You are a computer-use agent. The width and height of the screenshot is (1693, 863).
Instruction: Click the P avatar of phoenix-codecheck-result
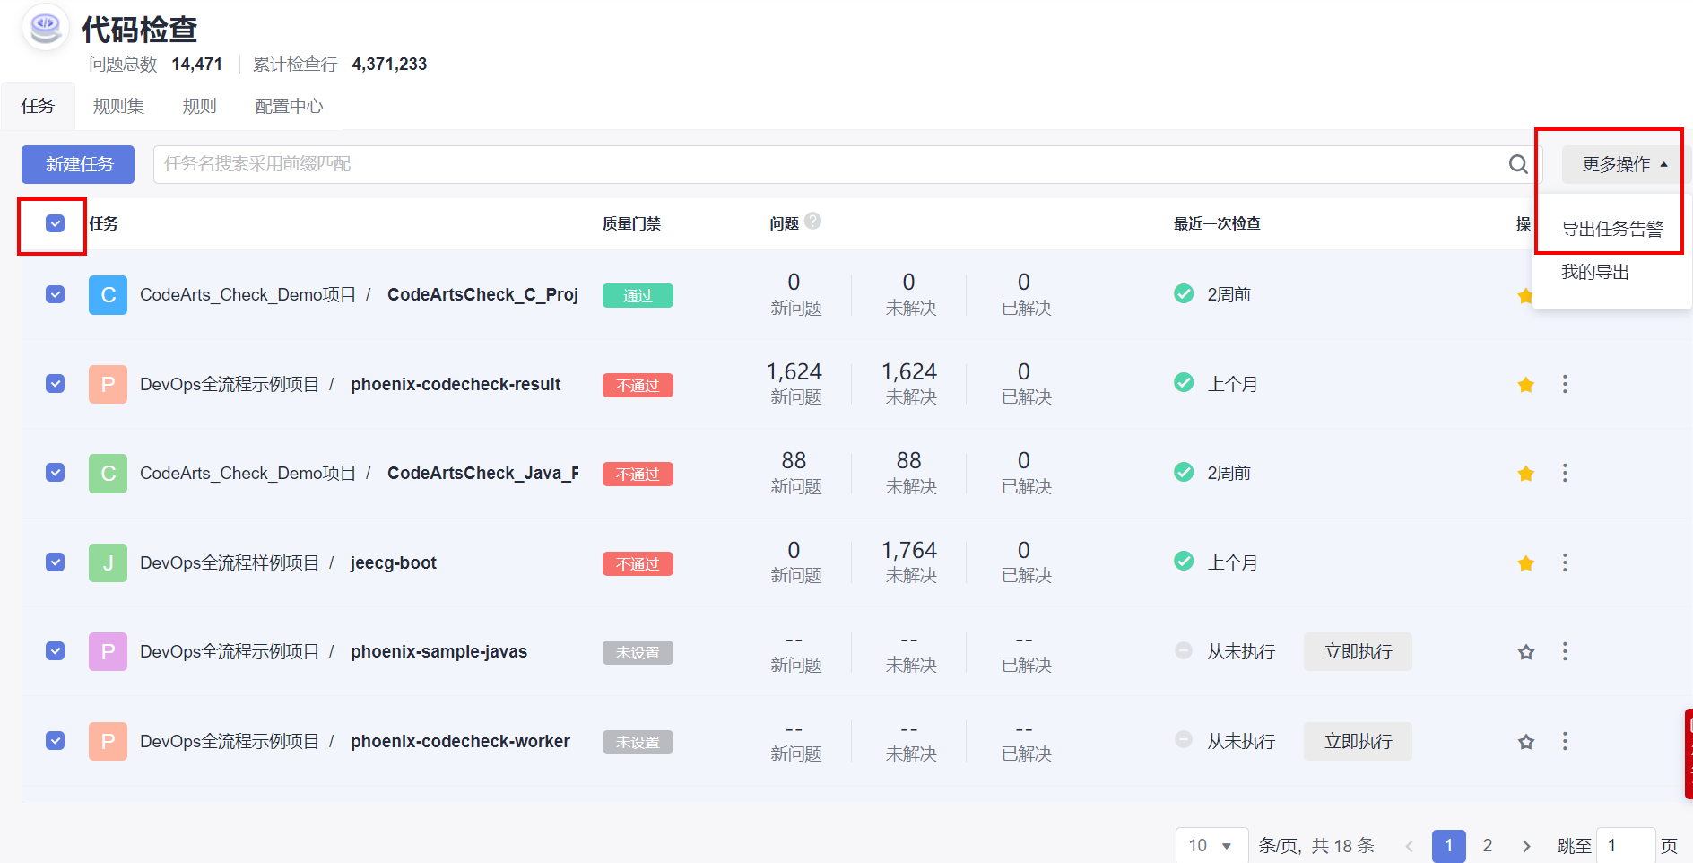108,385
